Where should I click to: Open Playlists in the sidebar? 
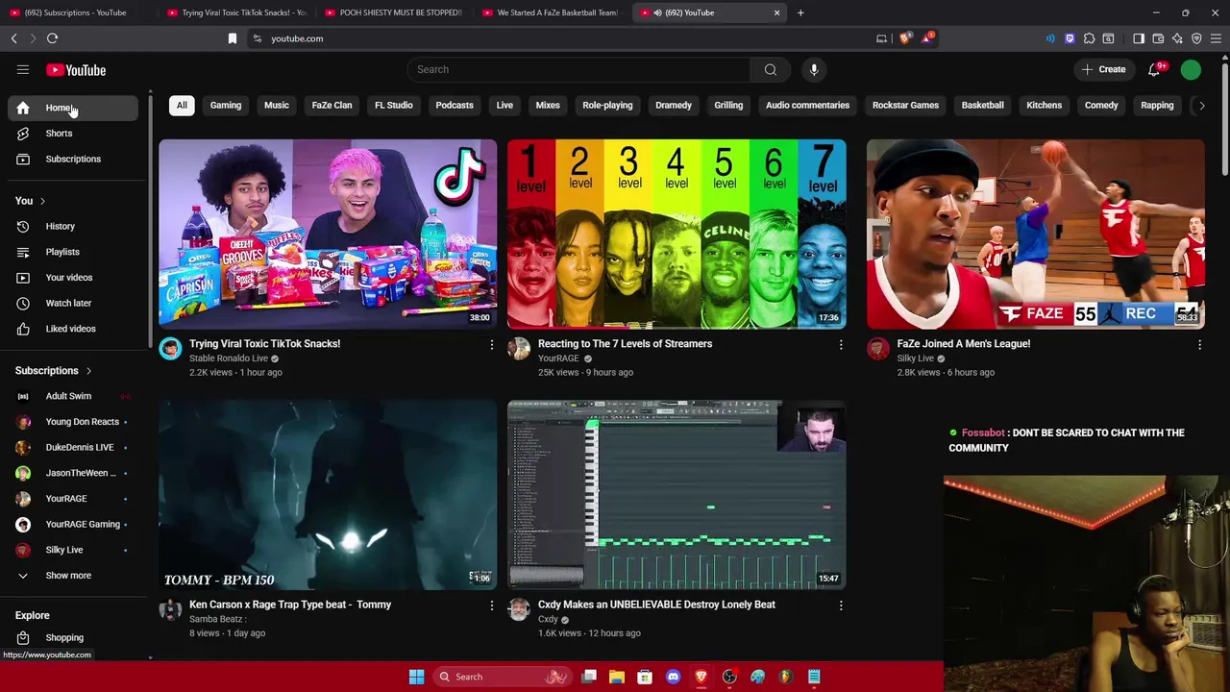pyautogui.click(x=73, y=252)
